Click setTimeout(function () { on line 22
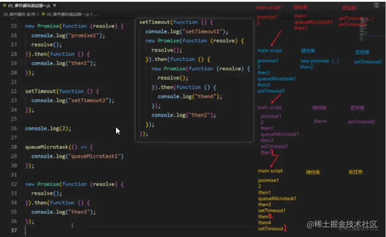This screenshot has height=237, width=386. [62, 91]
